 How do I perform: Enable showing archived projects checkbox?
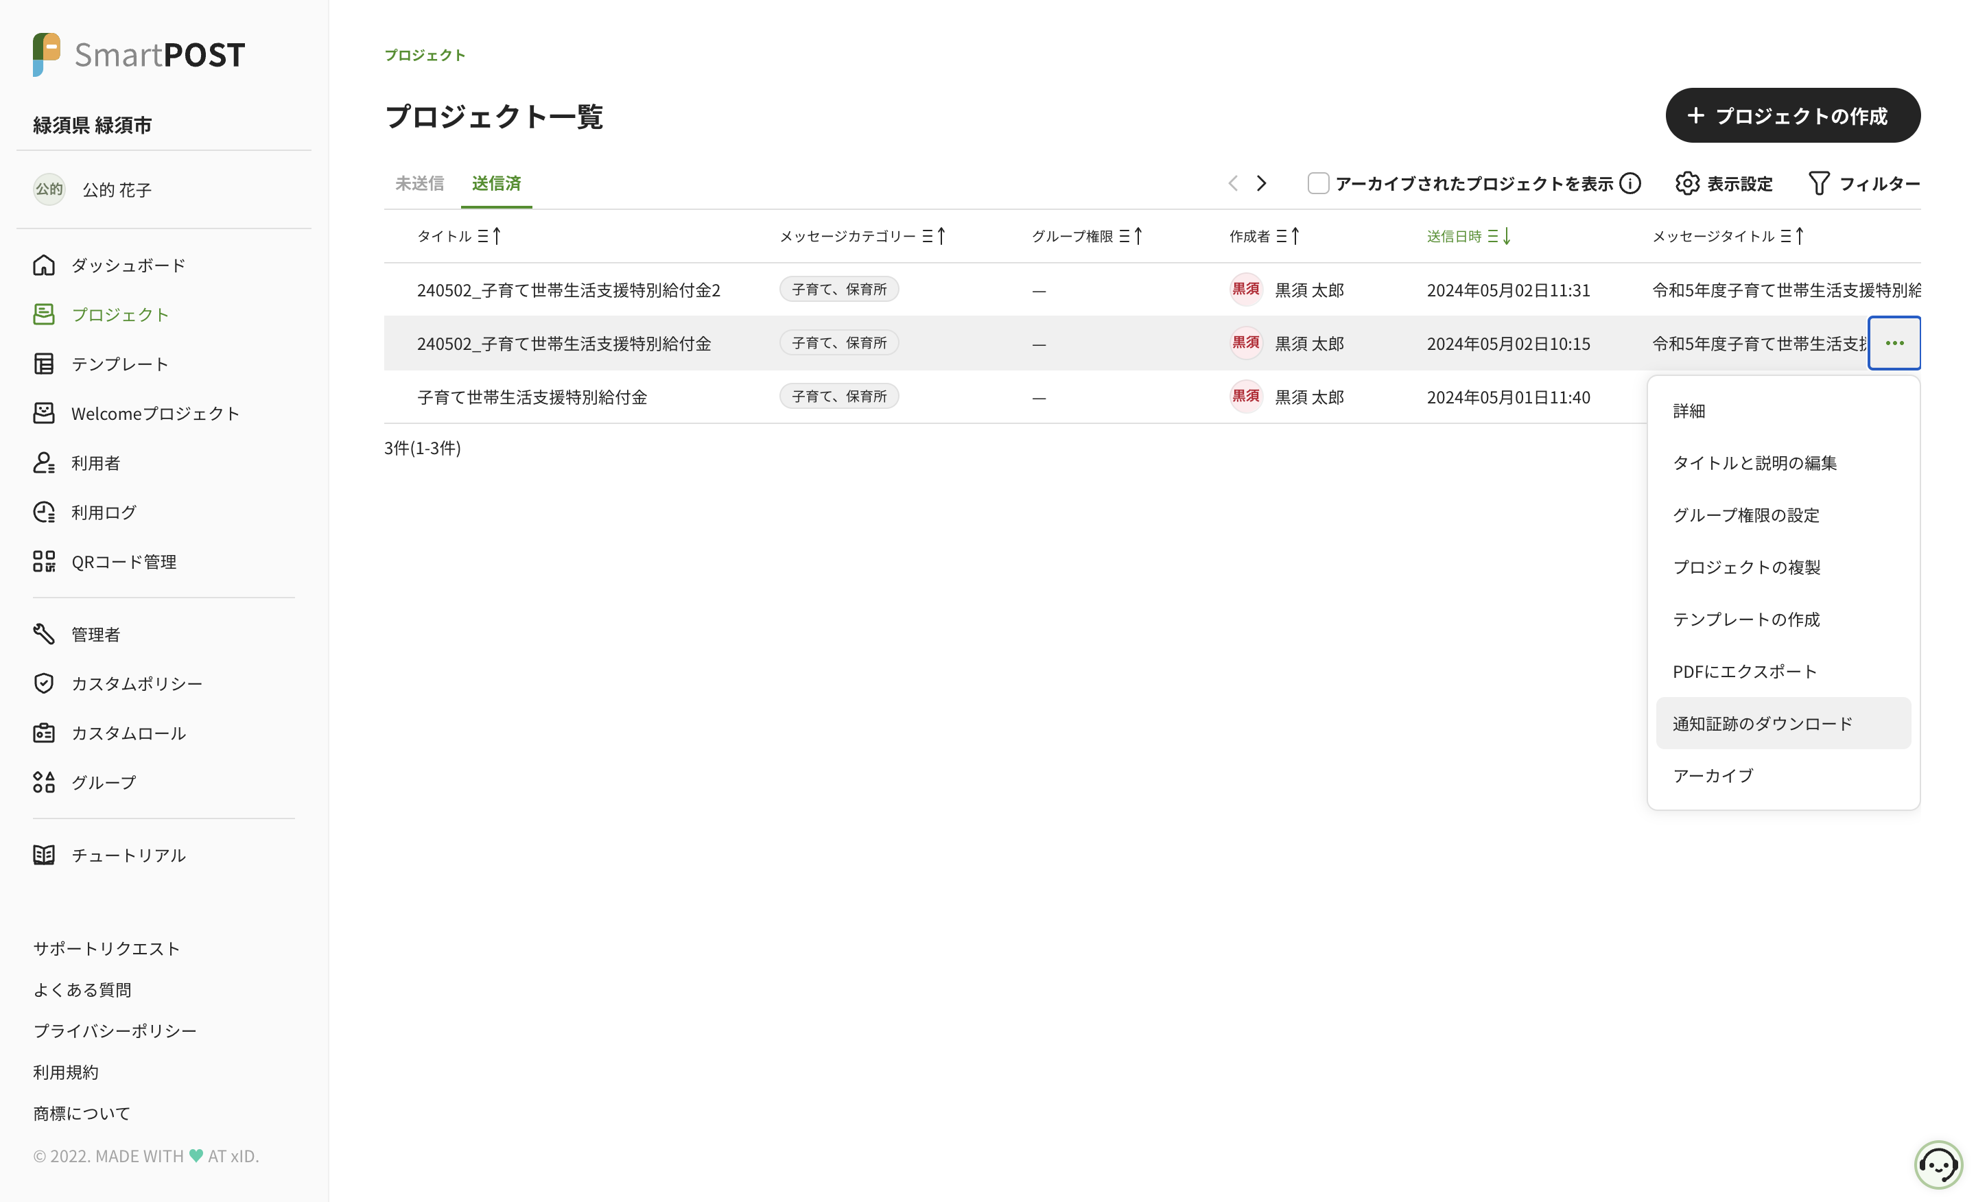[1317, 184]
